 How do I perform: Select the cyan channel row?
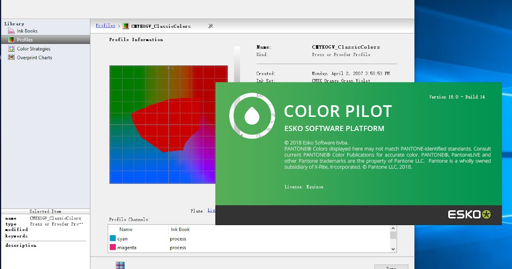(x=249, y=239)
